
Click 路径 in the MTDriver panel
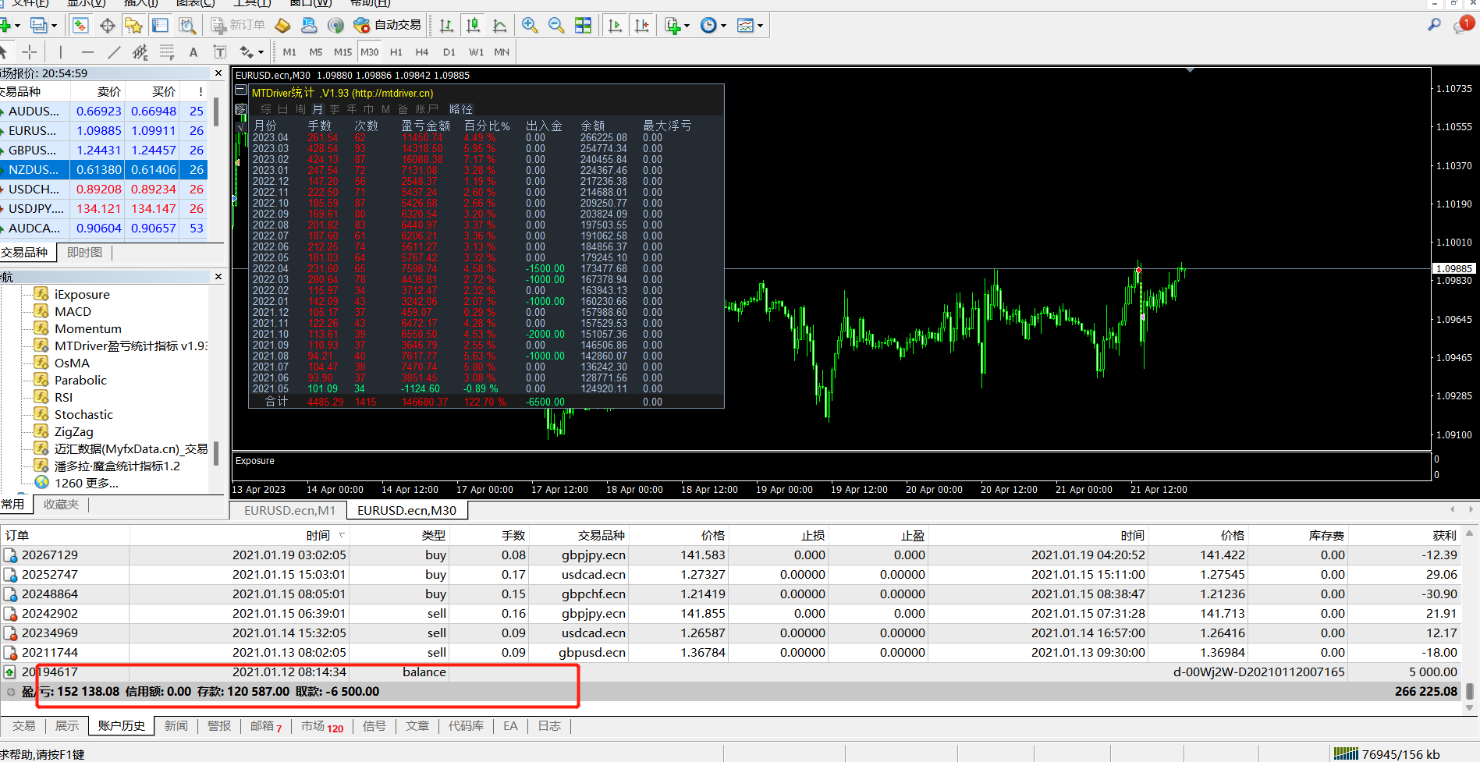click(x=460, y=109)
